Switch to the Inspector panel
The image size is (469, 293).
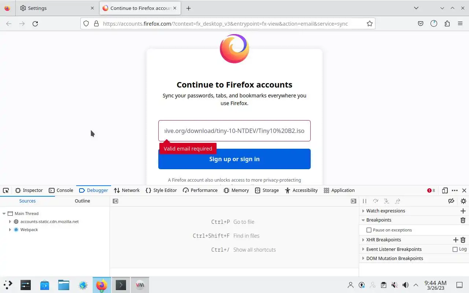(29, 190)
